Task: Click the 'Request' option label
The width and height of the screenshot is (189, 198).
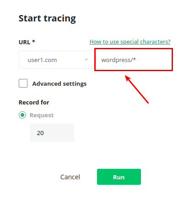Action: (42, 115)
